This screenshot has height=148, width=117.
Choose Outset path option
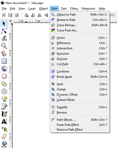[x=80, y=89]
